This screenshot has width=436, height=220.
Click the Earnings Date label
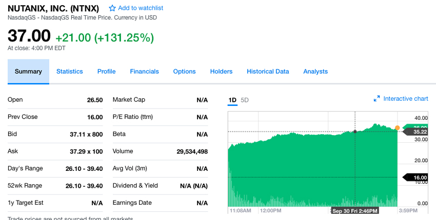[x=132, y=203]
